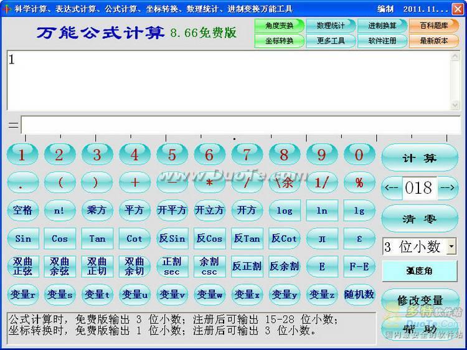Click the 平方 square button
The image size is (467, 350).
[134, 210]
